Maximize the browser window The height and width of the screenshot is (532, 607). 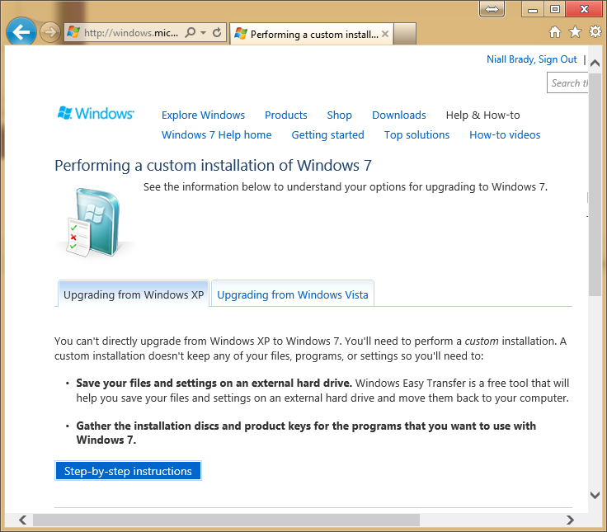pos(555,9)
